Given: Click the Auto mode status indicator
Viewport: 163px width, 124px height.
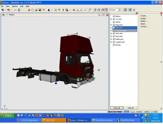Looking at the screenshot, I should point(126,112).
